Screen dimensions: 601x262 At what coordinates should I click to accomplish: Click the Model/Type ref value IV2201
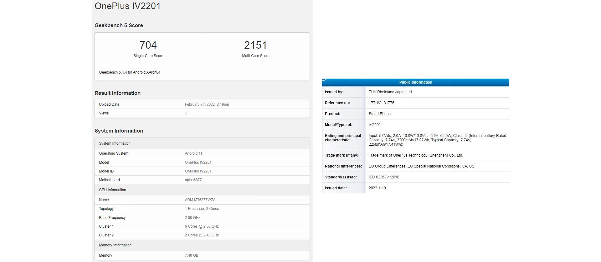coord(374,125)
